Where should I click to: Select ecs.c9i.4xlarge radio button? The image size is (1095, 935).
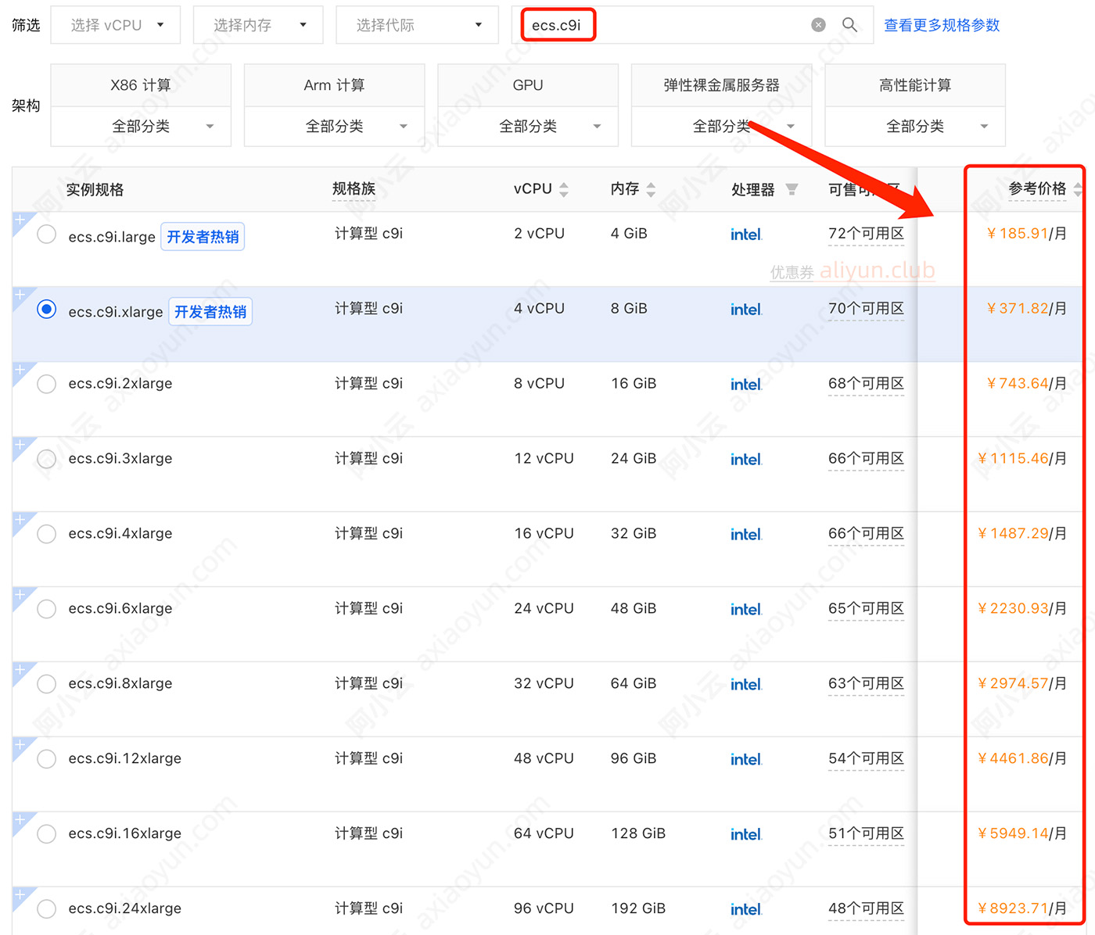(47, 534)
